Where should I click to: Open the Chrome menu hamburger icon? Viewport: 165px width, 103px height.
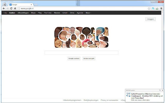(161, 8)
